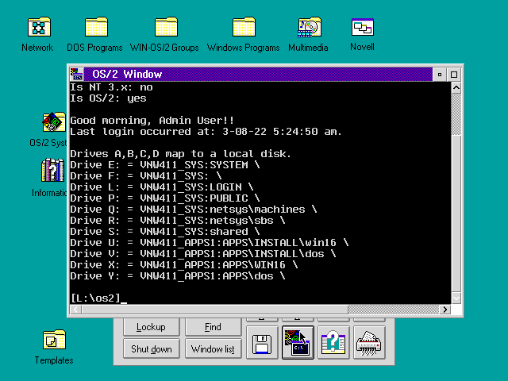Click the Drive P: PUBLIC mapping line
The width and height of the screenshot is (508, 381).
pos(165,198)
